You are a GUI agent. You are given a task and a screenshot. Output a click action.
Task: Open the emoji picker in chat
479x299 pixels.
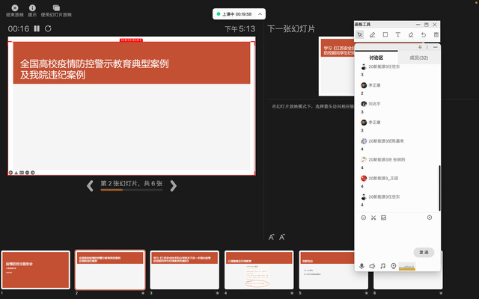(x=363, y=218)
